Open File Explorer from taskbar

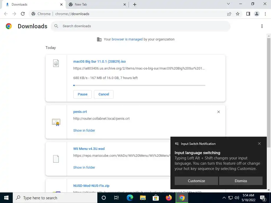tap(143, 198)
